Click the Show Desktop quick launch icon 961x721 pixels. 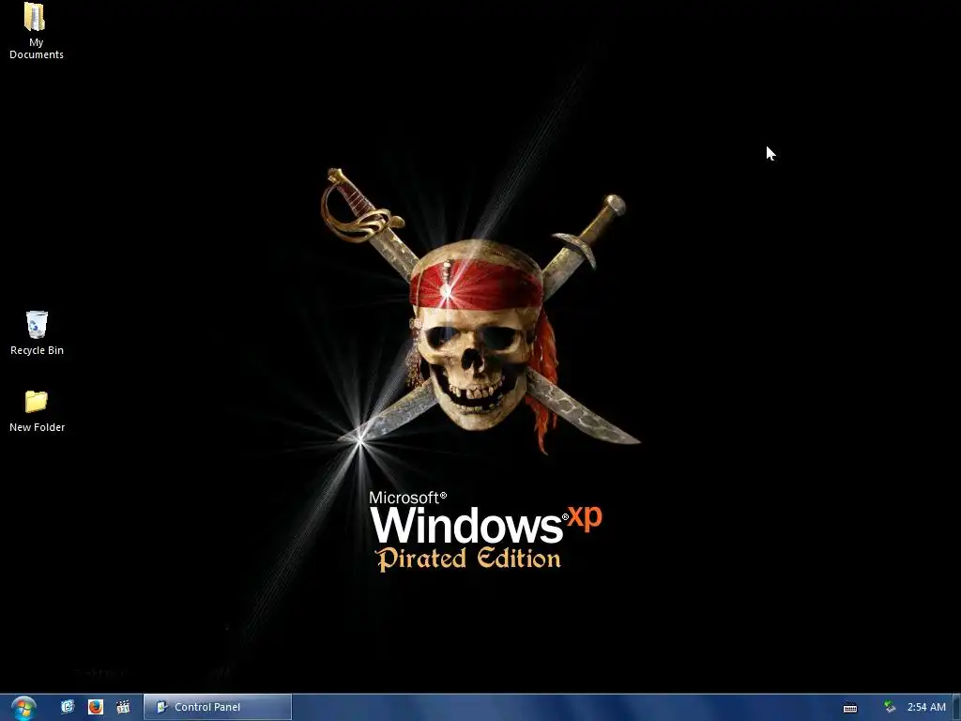click(68, 707)
